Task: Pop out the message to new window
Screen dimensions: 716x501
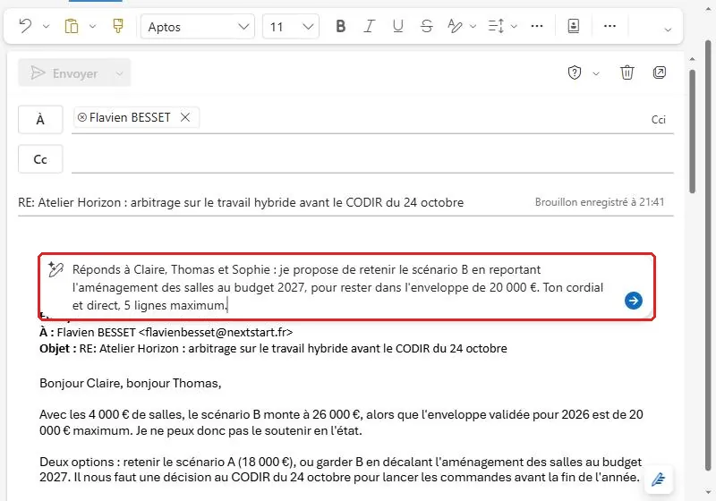Action: [x=660, y=72]
